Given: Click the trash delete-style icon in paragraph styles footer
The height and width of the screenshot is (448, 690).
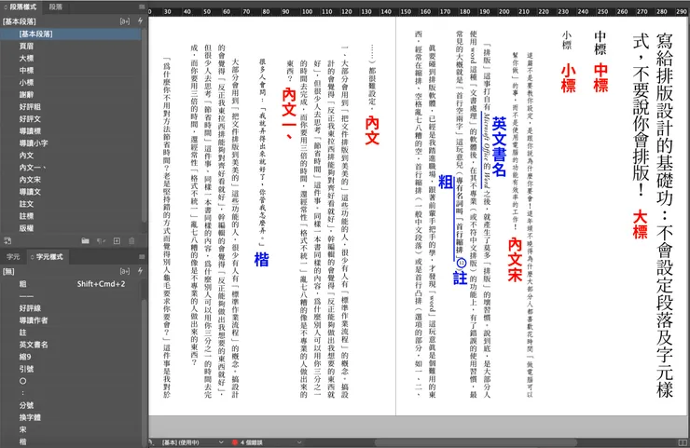Looking at the screenshot, I should [131, 240].
